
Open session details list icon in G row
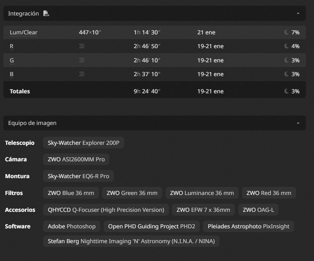click(82, 60)
